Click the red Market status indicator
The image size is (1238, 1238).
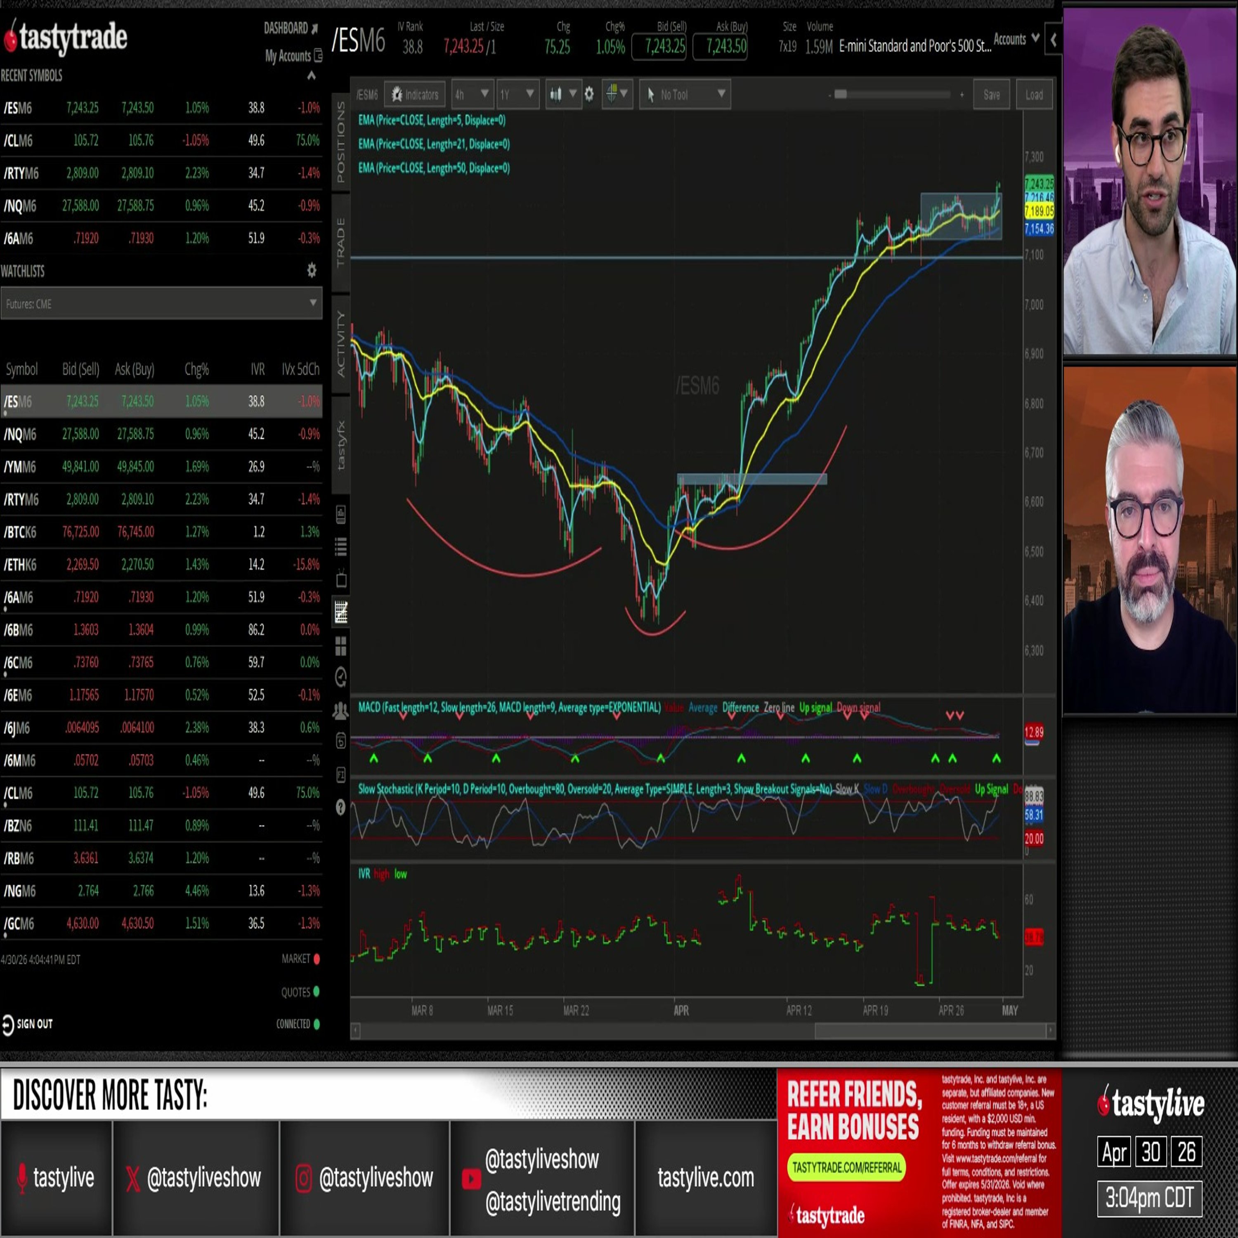click(317, 959)
